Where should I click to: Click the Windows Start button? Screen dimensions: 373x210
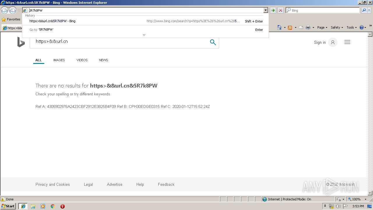(x=8, y=206)
